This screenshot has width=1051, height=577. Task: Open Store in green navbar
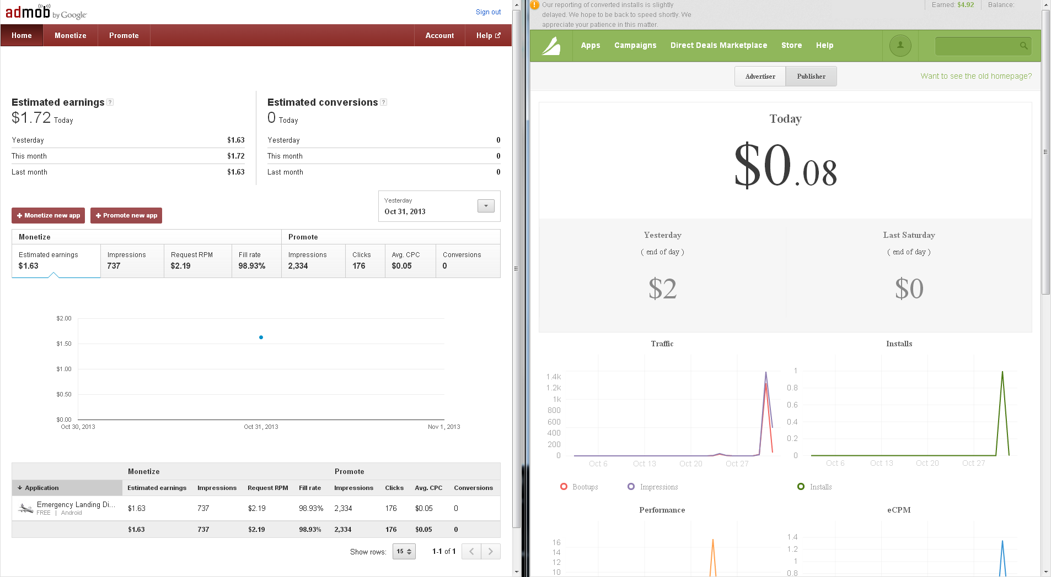point(791,45)
